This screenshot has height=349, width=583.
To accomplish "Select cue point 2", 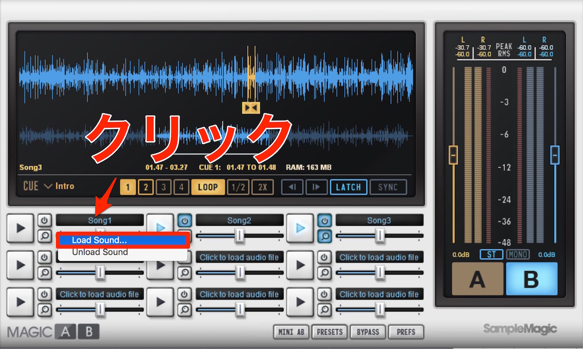I will pos(146,187).
